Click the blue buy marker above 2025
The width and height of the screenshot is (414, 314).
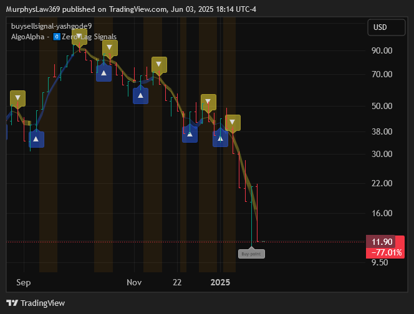[x=220, y=138]
